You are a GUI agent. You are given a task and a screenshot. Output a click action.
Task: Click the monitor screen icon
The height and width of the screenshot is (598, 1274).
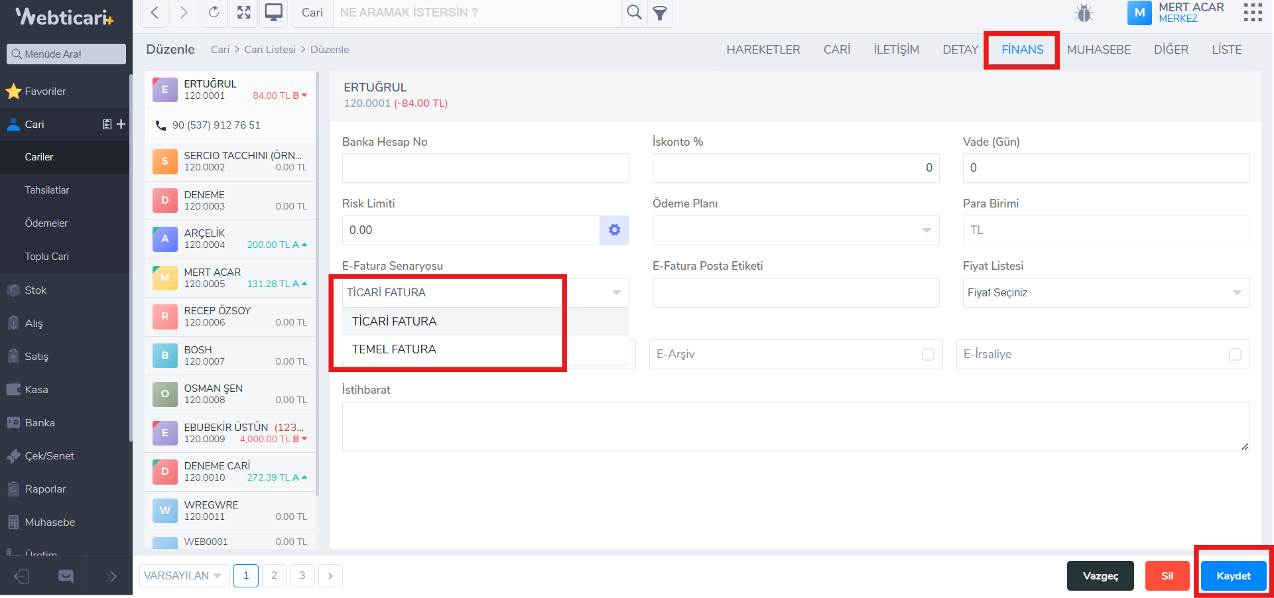(x=273, y=13)
